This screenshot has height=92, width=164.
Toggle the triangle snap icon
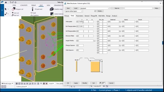25,84
